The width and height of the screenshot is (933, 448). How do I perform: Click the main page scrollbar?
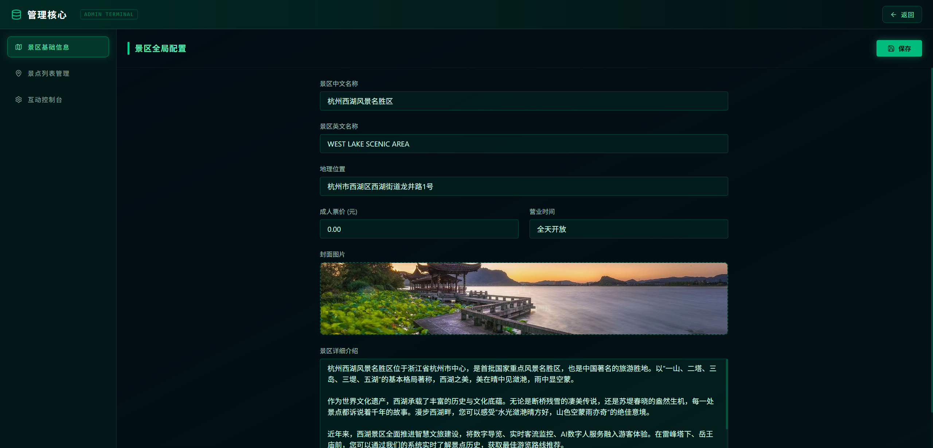pos(932,240)
